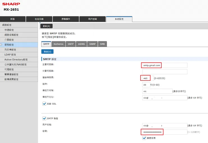This screenshot has height=143, width=208.
Task: Click the arrow icon beside 服務設定
Action: [1, 45]
